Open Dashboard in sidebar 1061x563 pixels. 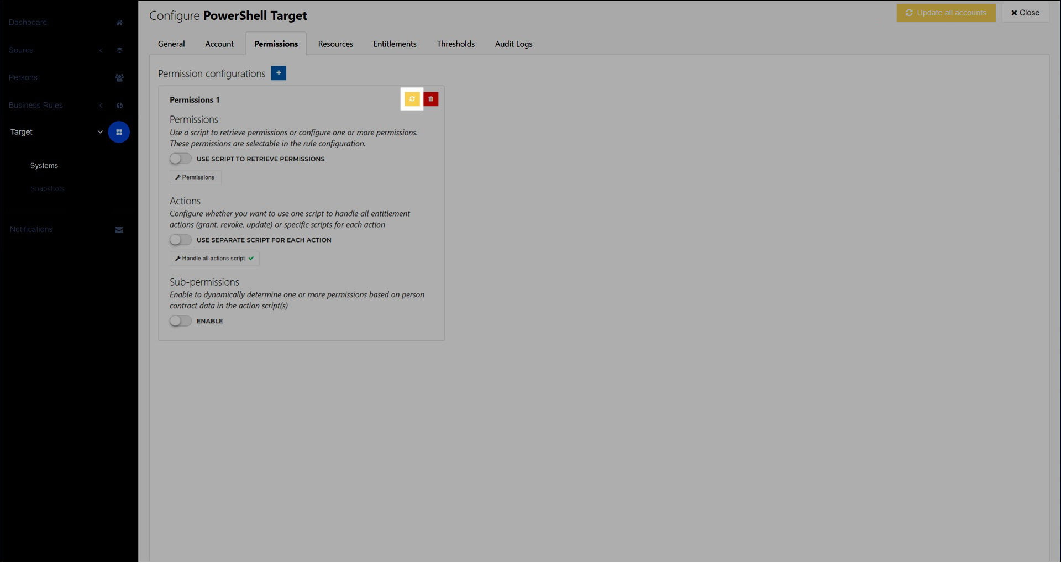click(x=28, y=23)
